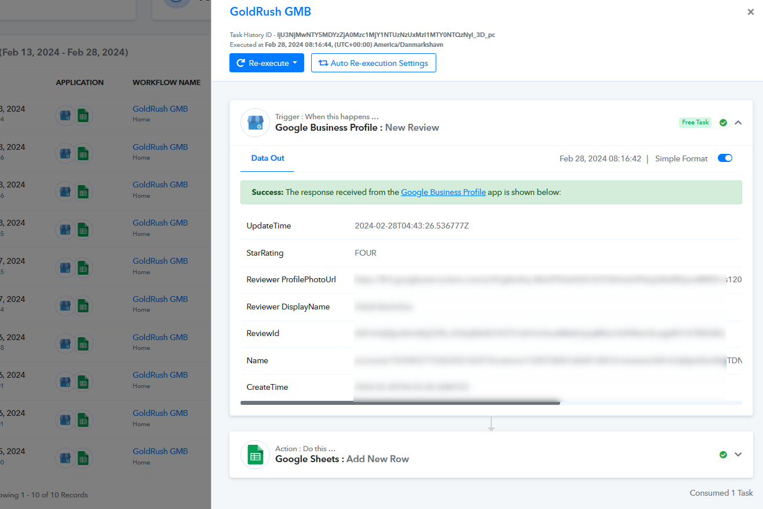Click the Google Business Profile trigger icon
Viewport: 763px width, 509px height.
tap(255, 123)
